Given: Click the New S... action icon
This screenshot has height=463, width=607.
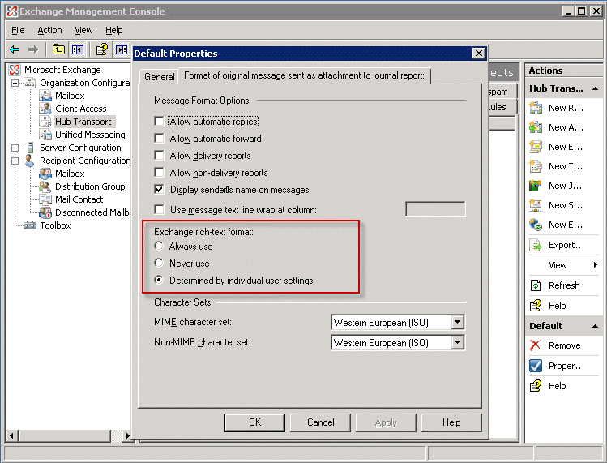Looking at the screenshot, I should click(x=536, y=205).
